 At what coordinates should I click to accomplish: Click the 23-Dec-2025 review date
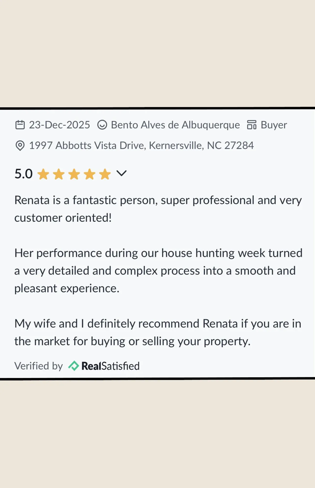click(60, 125)
